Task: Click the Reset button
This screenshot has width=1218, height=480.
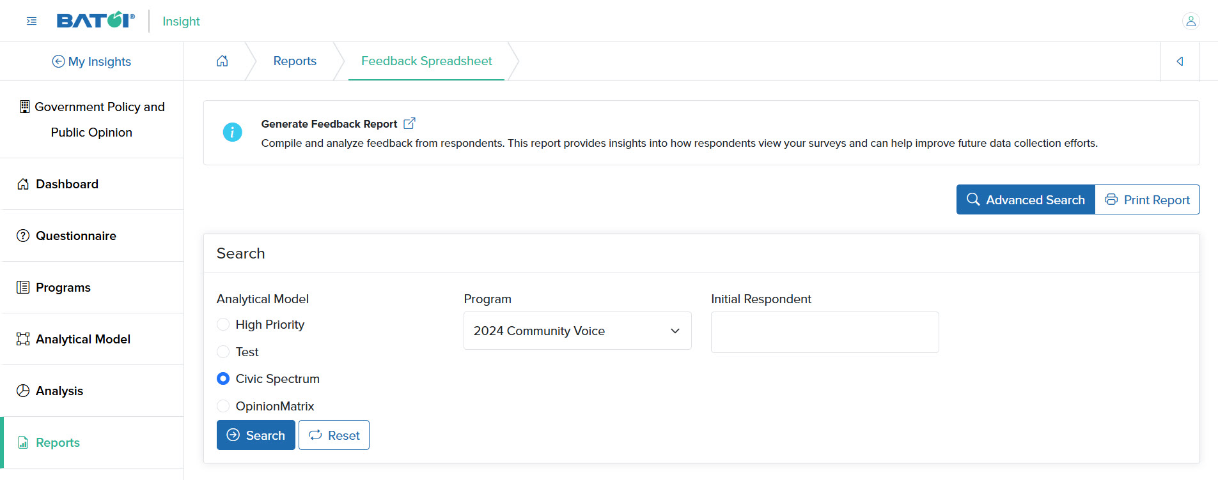Action: click(x=334, y=435)
